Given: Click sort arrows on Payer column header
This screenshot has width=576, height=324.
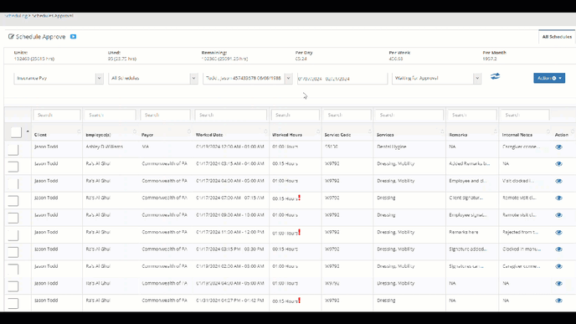Looking at the screenshot, I should click(x=189, y=131).
